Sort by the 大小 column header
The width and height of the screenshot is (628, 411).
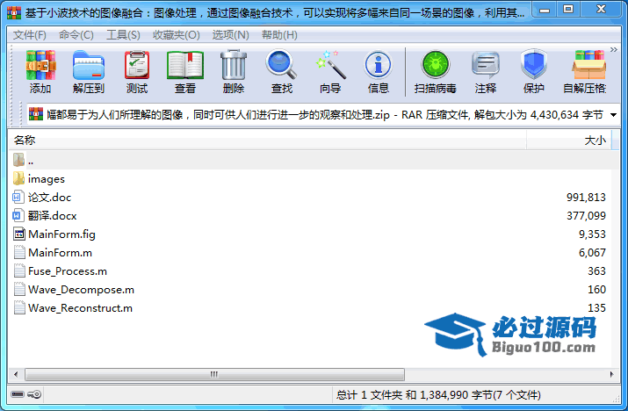tap(569, 141)
